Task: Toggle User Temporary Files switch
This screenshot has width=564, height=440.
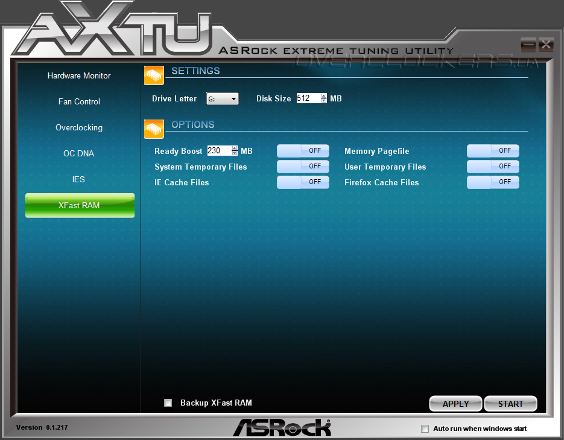Action: (493, 166)
